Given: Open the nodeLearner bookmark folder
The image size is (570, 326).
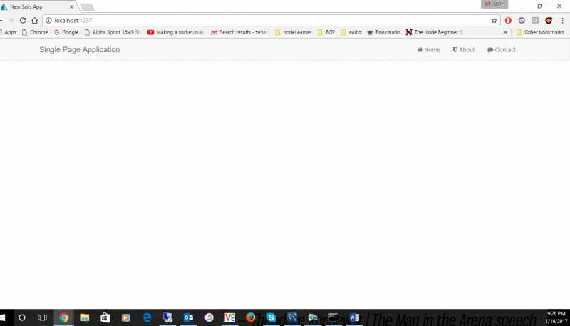Looking at the screenshot, I should click(295, 32).
